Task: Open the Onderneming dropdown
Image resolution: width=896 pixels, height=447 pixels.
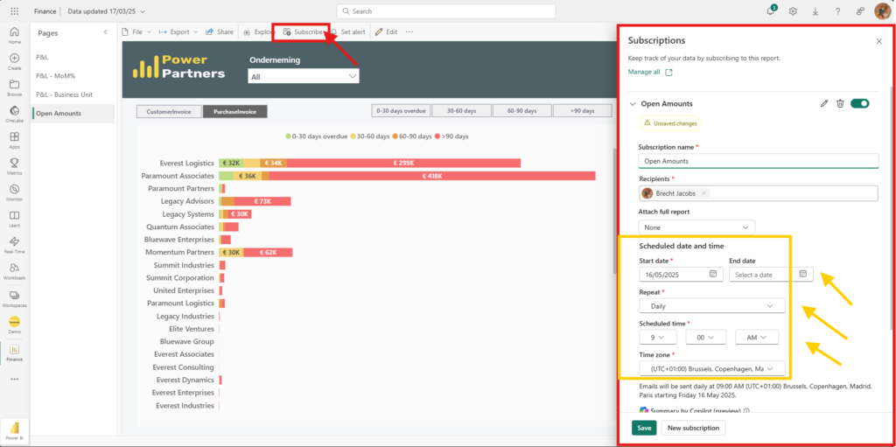Action: [x=304, y=76]
